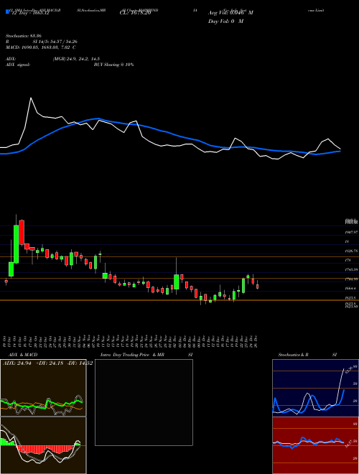Image resolution: width=359 pixels, height=474 pixels.
Task: Click the MACD histogram chart with red bars
Action: pos(43,445)
